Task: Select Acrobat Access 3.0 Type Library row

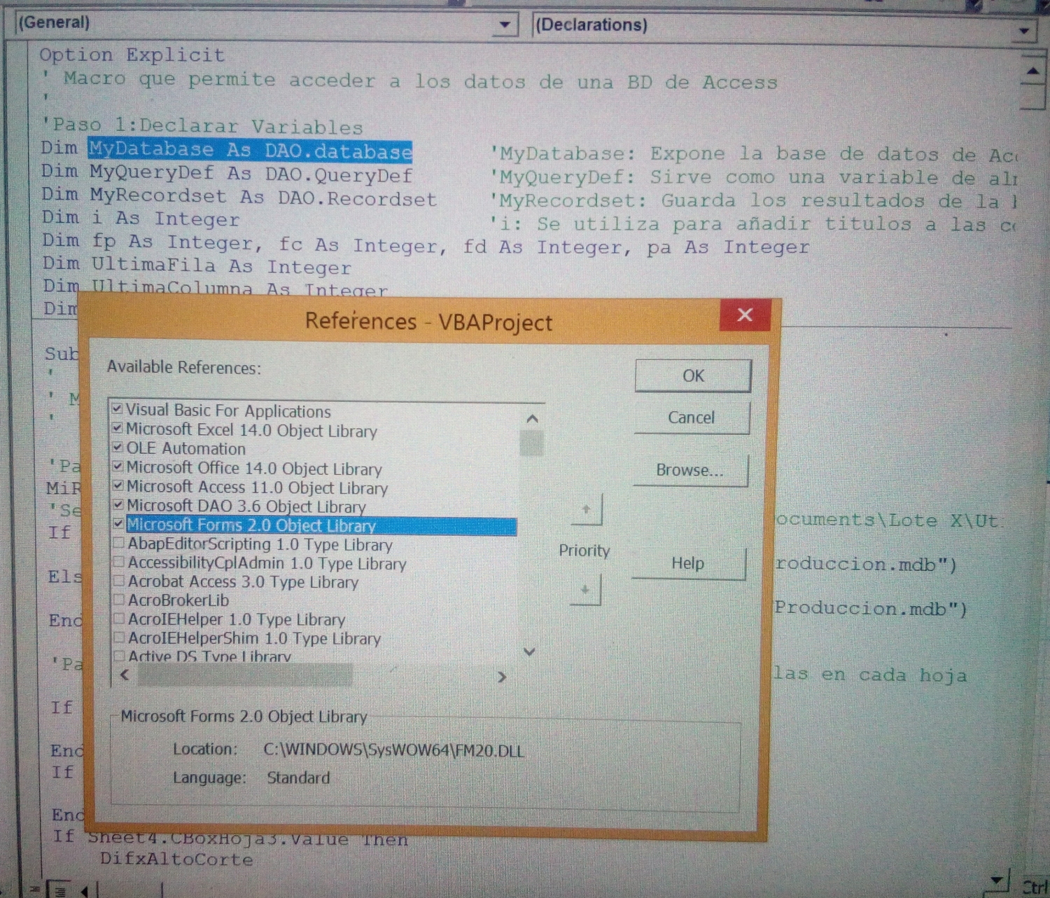Action: pos(243,581)
